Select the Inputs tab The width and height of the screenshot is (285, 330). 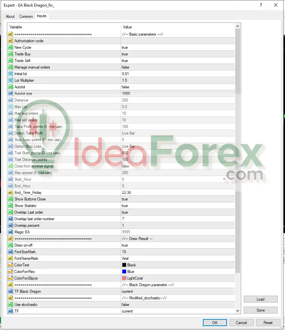[x=42, y=16]
